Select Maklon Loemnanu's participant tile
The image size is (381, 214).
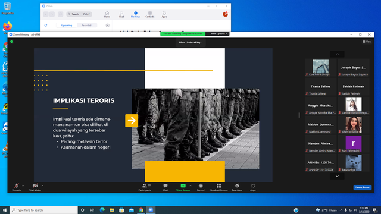pyautogui.click(x=321, y=125)
